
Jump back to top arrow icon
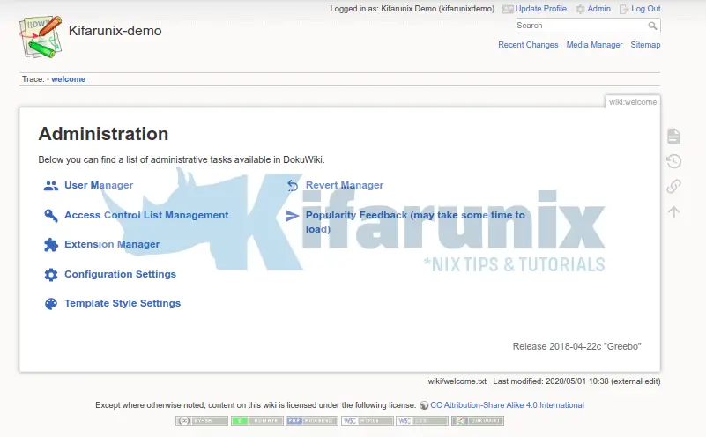[673, 212]
